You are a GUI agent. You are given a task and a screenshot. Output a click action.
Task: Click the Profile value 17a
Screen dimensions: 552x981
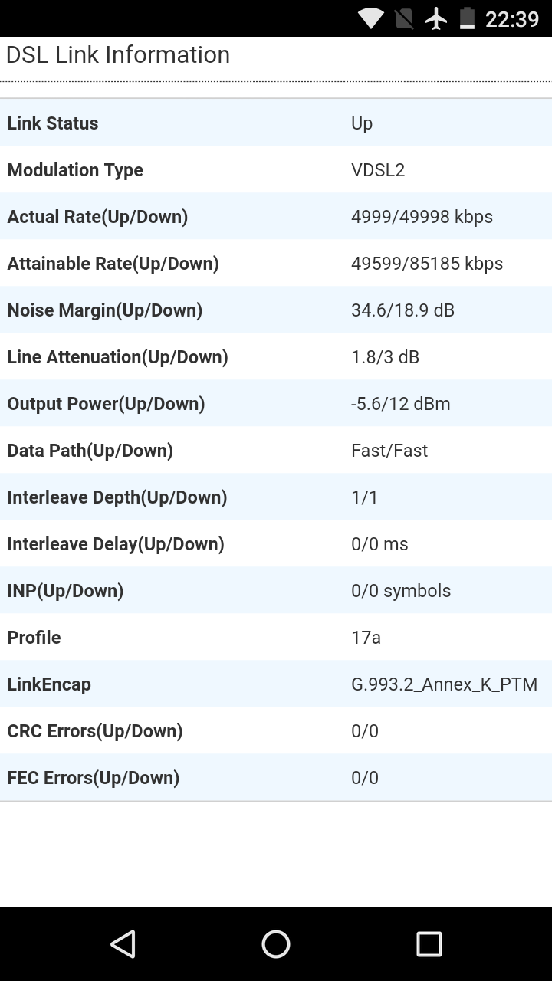click(366, 638)
